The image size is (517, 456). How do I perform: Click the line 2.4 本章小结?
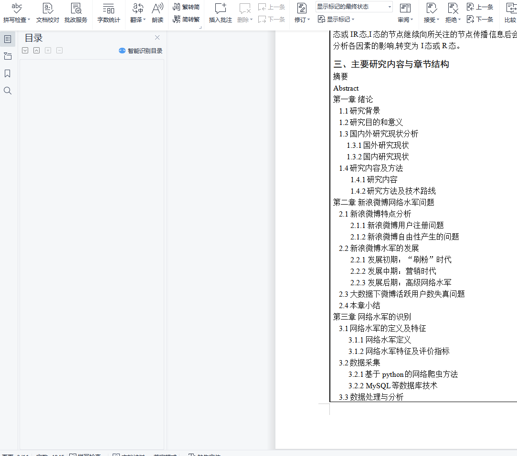(359, 305)
